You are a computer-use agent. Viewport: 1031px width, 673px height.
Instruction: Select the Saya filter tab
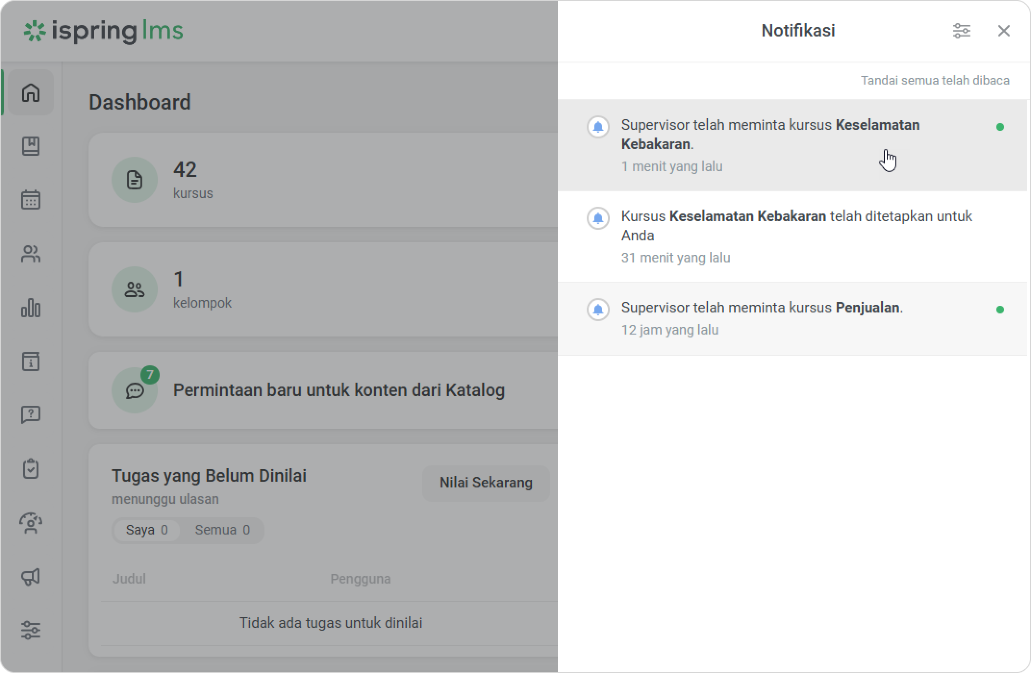click(147, 530)
